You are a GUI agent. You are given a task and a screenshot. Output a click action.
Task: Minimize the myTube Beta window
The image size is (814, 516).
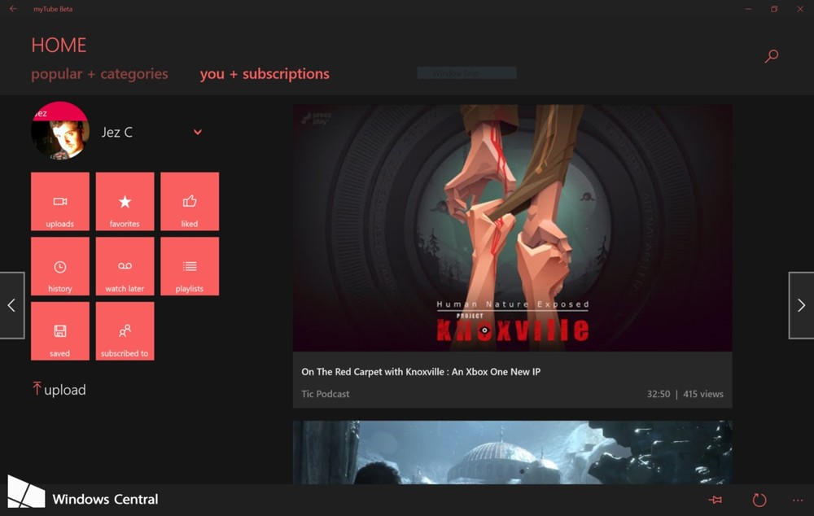click(x=748, y=9)
